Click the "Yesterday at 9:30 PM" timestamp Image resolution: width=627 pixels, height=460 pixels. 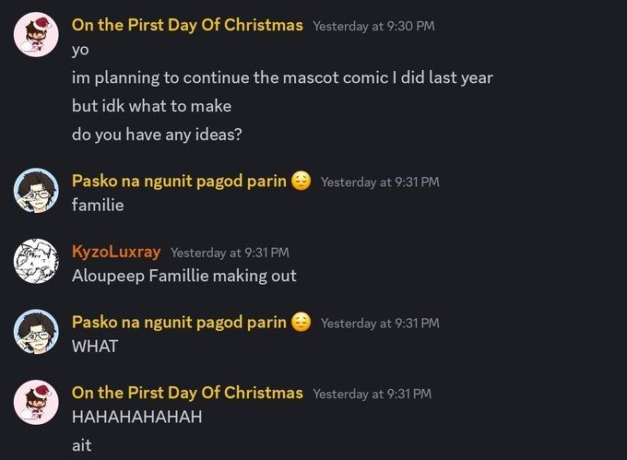point(373,26)
